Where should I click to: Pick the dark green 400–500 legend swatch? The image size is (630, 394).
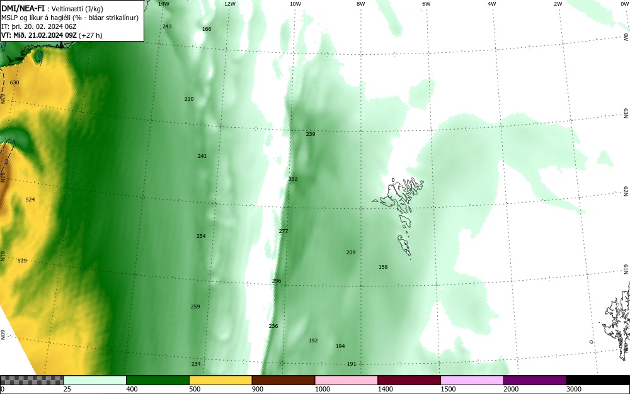pyautogui.click(x=157, y=380)
